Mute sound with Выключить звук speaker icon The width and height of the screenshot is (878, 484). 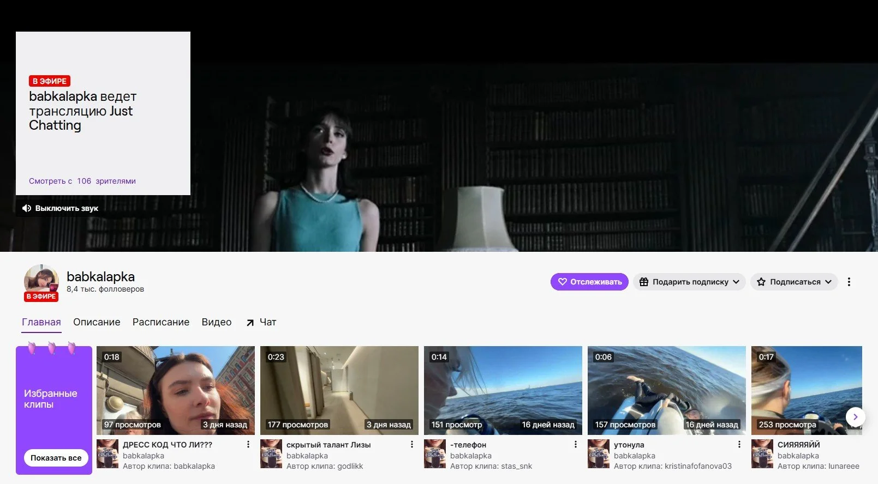pos(60,208)
